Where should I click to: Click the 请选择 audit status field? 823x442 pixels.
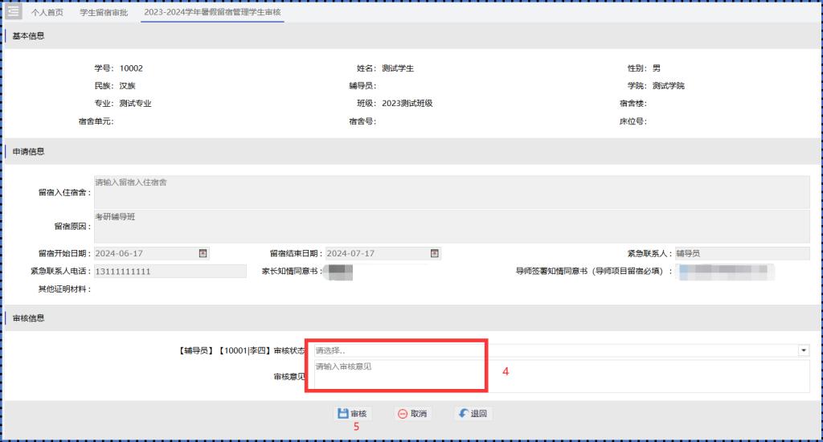tap(555, 350)
